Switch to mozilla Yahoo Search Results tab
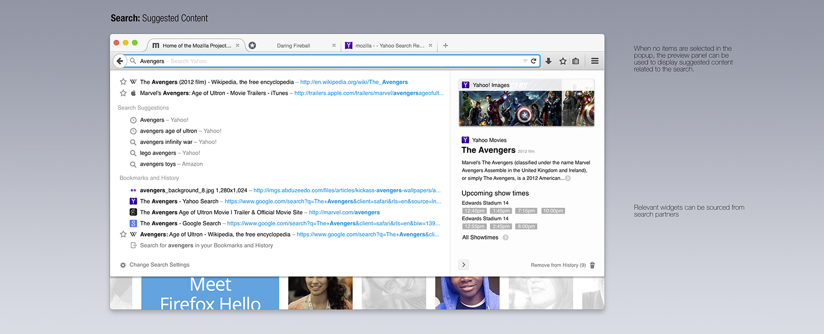 point(390,45)
